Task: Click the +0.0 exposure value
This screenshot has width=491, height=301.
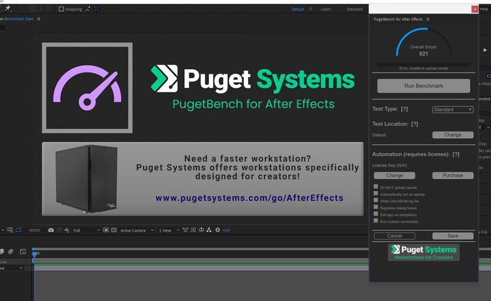Action: tap(226, 230)
